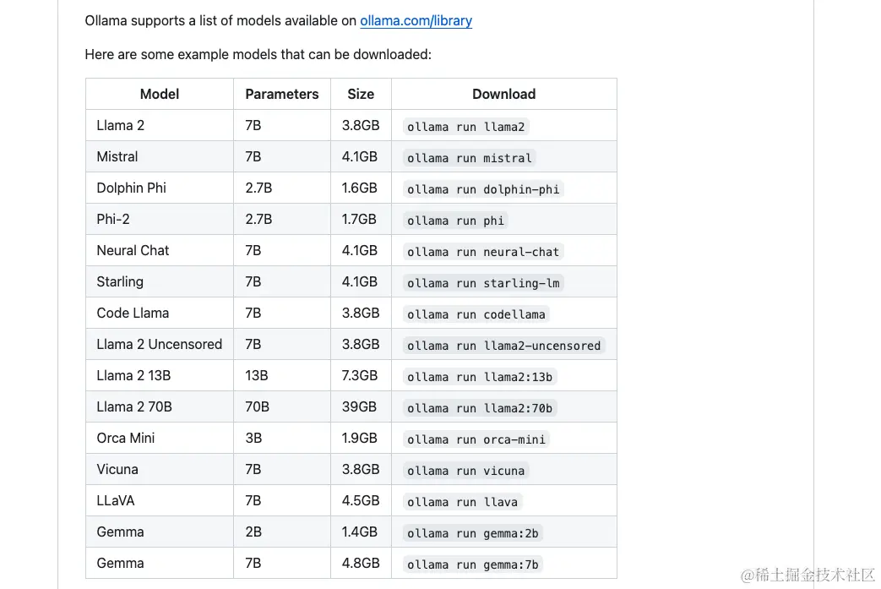Click the Gemma name in the 4.8GB row
The height and width of the screenshot is (589, 881).
click(x=120, y=563)
